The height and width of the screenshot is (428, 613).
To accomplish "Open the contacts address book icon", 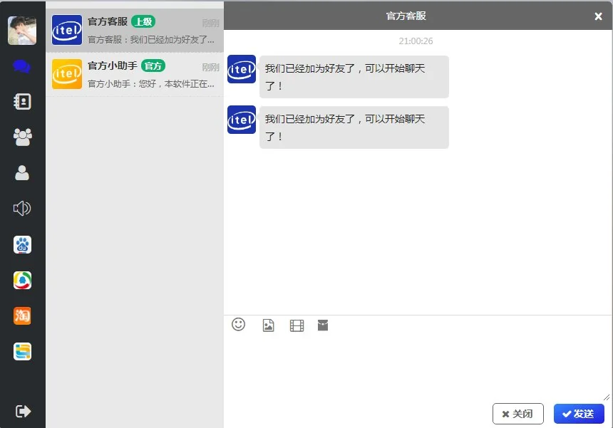I will [22, 102].
